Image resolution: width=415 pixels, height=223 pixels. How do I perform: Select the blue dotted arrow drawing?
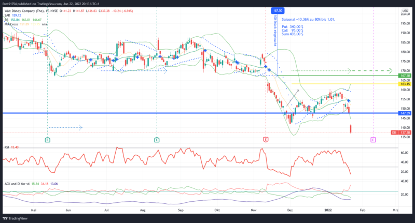65,127
